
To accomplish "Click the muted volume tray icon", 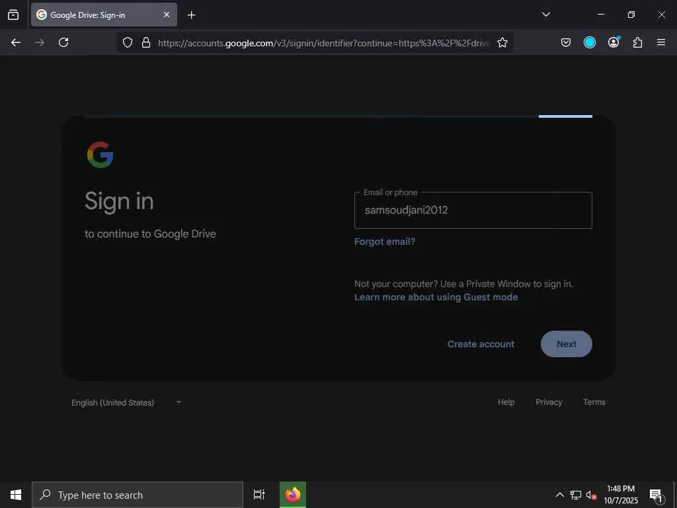I will point(591,495).
